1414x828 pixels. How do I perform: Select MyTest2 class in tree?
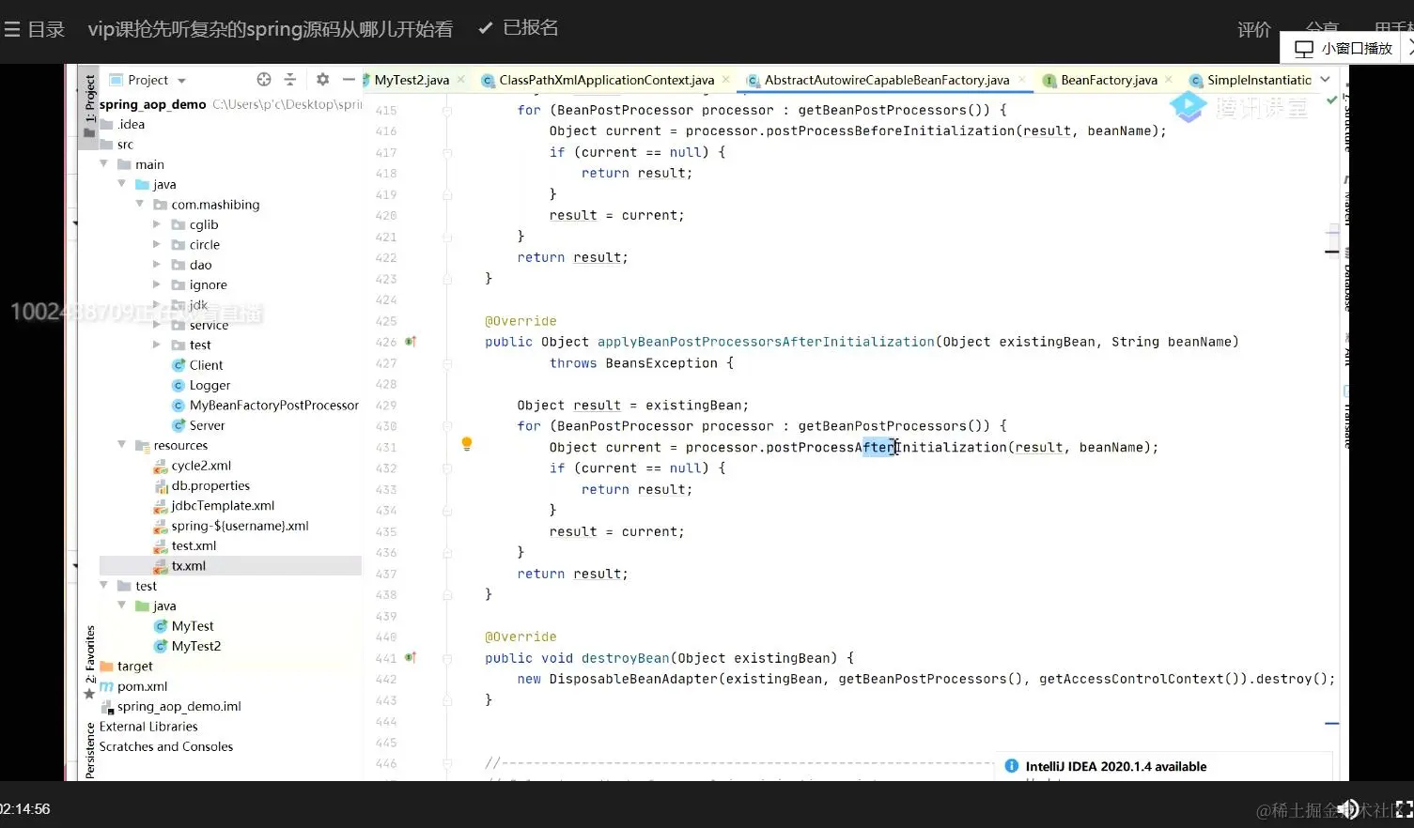[x=196, y=646]
